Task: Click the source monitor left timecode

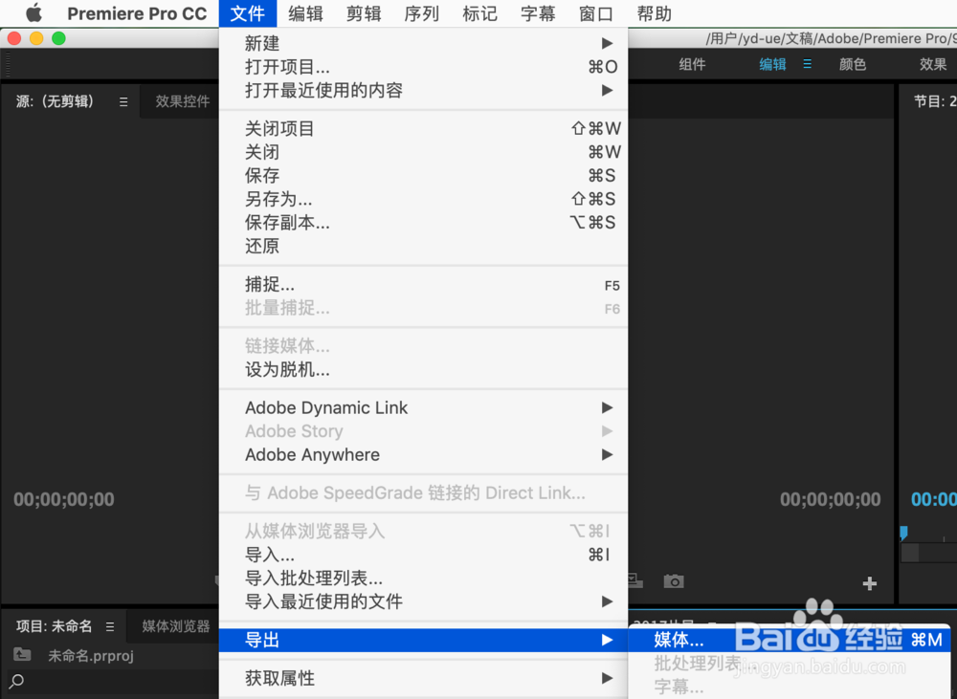Action: coord(64,499)
